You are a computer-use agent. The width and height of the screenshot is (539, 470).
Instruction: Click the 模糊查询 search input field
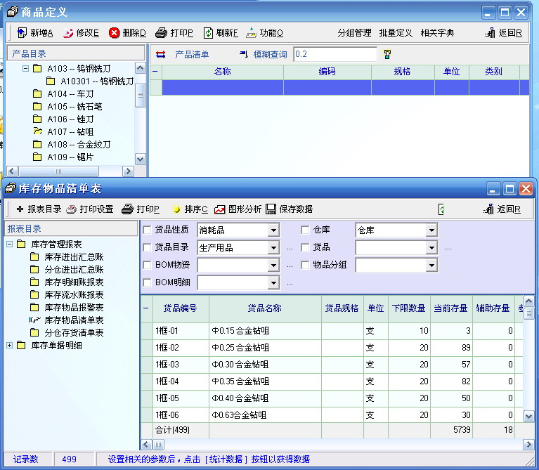tap(335, 54)
